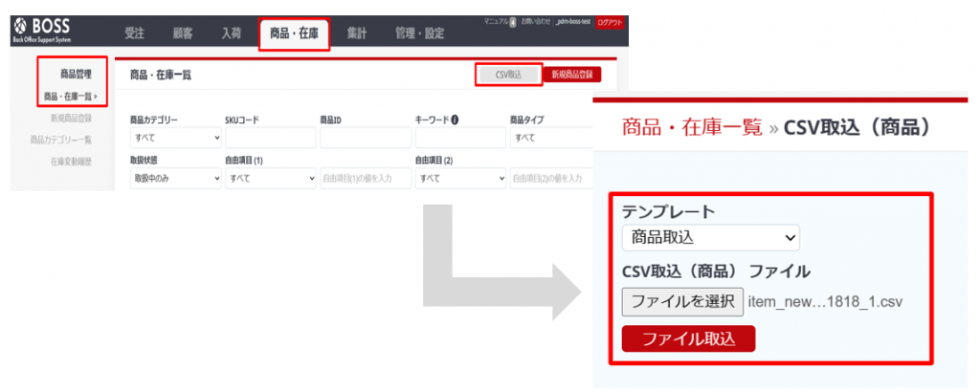Click the red ファイル取込 button
The width and height of the screenshot is (980, 392).
tap(689, 339)
